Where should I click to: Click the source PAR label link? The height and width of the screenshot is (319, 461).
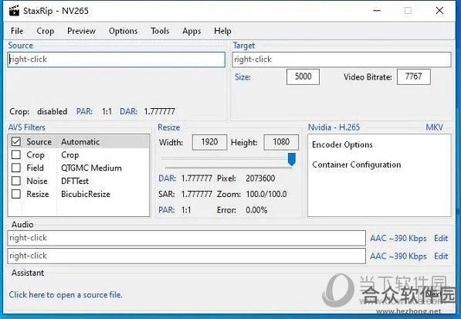84,111
